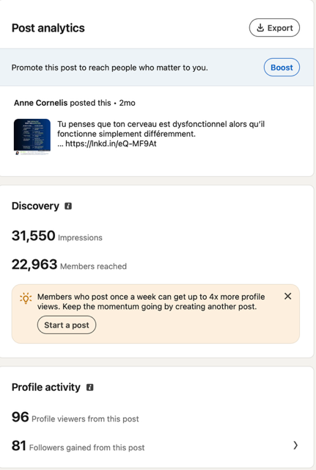Open the post text starting 'Tu penses que'
The image size is (316, 470).
coord(161,129)
